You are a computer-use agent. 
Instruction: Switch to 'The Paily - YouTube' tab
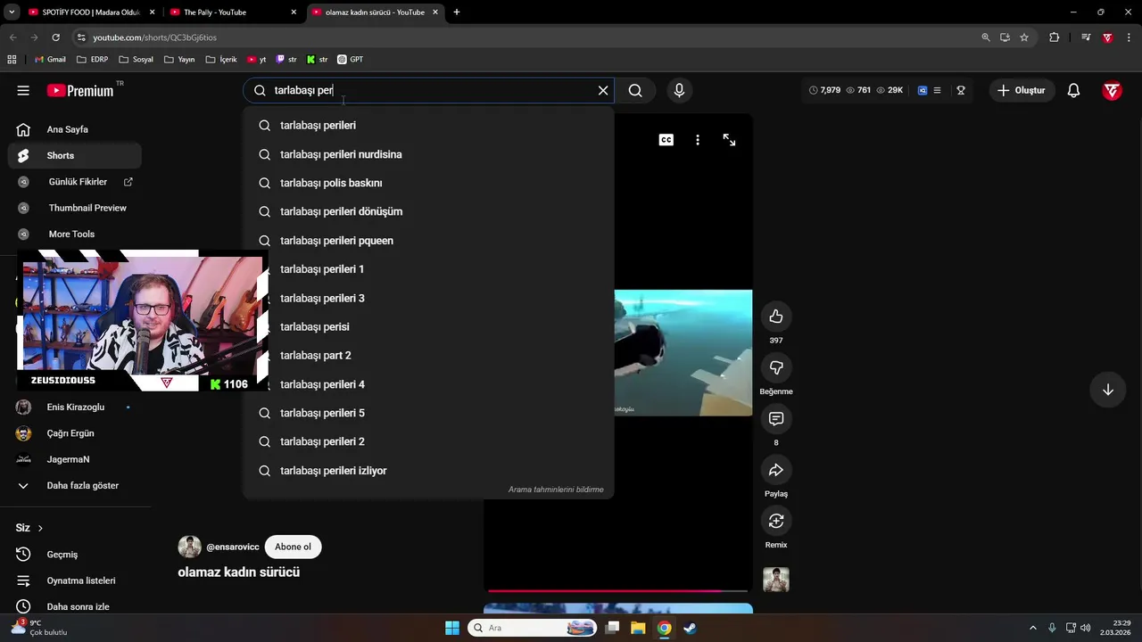click(234, 12)
